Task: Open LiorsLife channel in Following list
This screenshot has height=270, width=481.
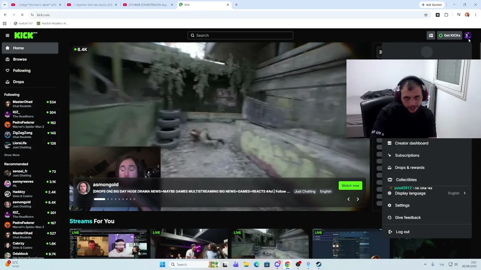Action: click(30, 145)
